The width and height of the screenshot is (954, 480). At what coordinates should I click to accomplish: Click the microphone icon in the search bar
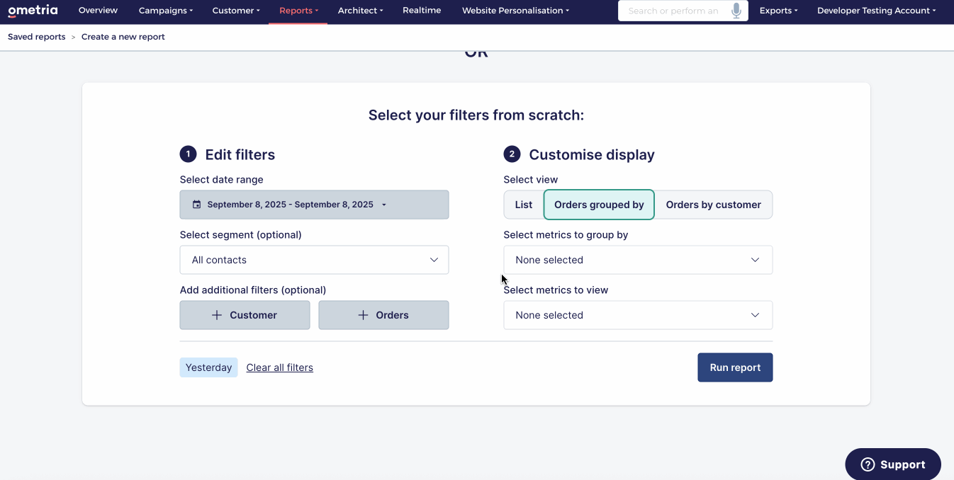point(736,11)
